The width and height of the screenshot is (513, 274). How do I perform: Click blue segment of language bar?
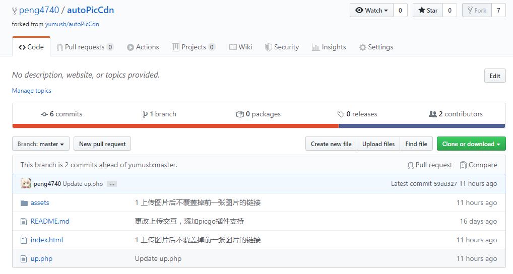coord(422,126)
